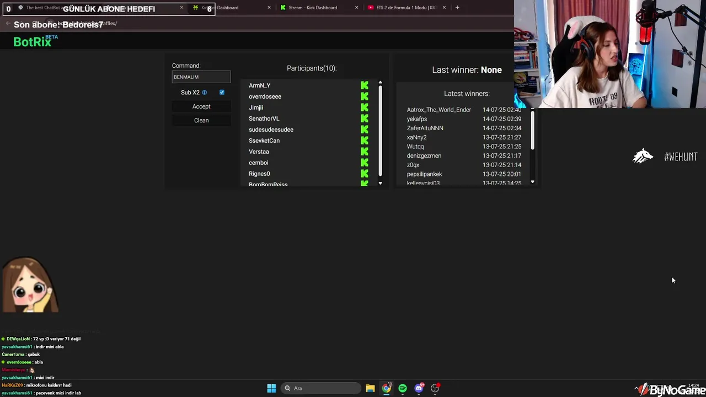Screen dimensions: 706x397
Task: Click the participants list scrollbar
Action: [x=380, y=131]
